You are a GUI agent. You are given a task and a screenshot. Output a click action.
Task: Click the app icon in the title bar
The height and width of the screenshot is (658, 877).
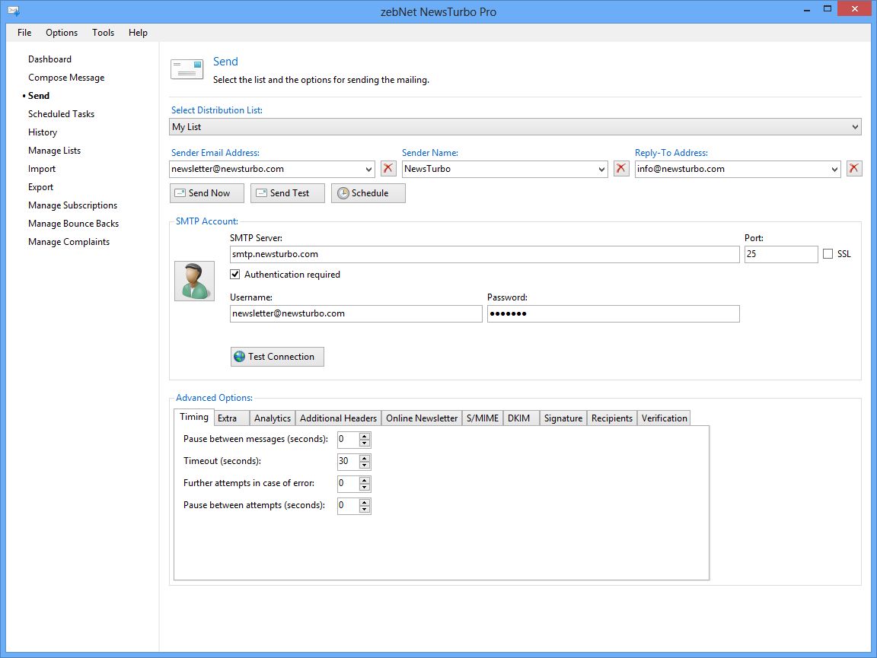[13, 11]
